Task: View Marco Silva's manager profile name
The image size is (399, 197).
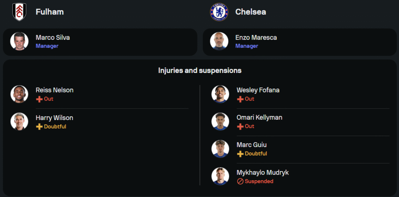Action: [53, 37]
